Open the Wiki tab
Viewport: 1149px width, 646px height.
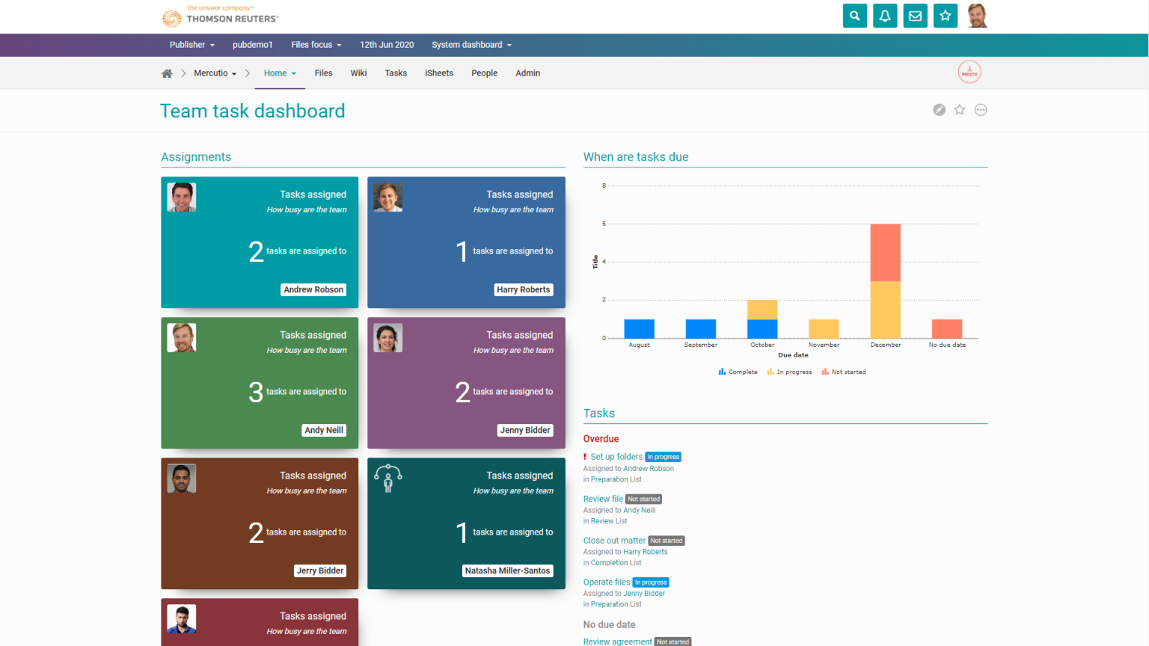coord(358,73)
